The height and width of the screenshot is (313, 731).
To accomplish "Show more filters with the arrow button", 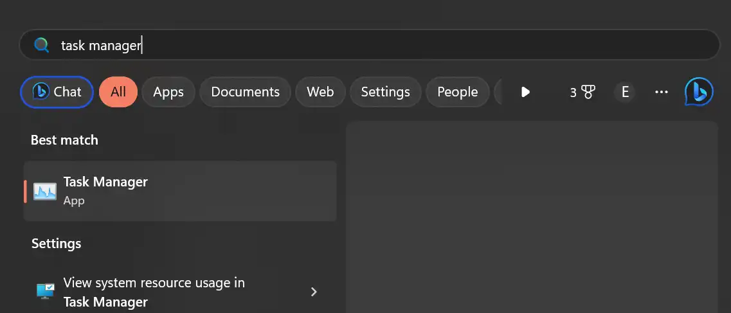I will click(x=525, y=92).
